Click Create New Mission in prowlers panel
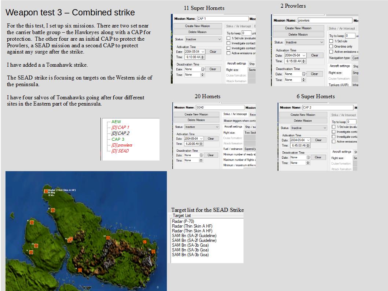This screenshot has width=388, height=291. coord(298,28)
